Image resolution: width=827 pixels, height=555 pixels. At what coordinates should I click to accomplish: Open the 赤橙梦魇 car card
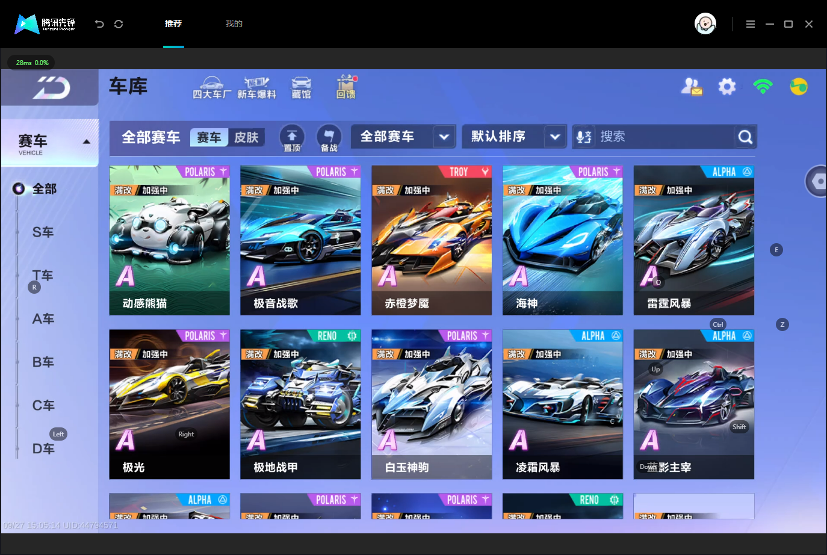(x=432, y=240)
